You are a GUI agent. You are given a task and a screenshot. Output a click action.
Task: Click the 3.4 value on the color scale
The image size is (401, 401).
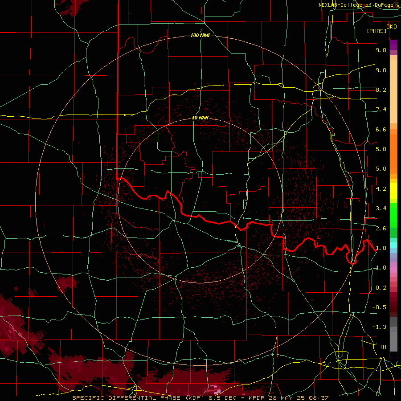pos(381,209)
